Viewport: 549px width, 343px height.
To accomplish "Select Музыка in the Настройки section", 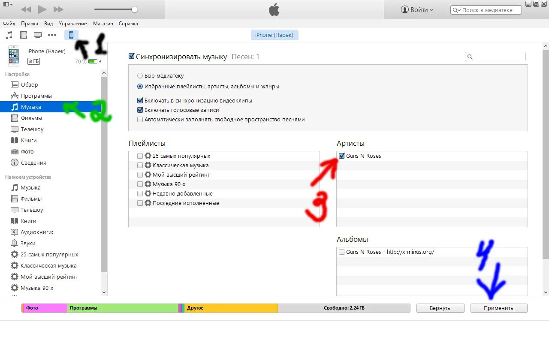I will (51, 107).
